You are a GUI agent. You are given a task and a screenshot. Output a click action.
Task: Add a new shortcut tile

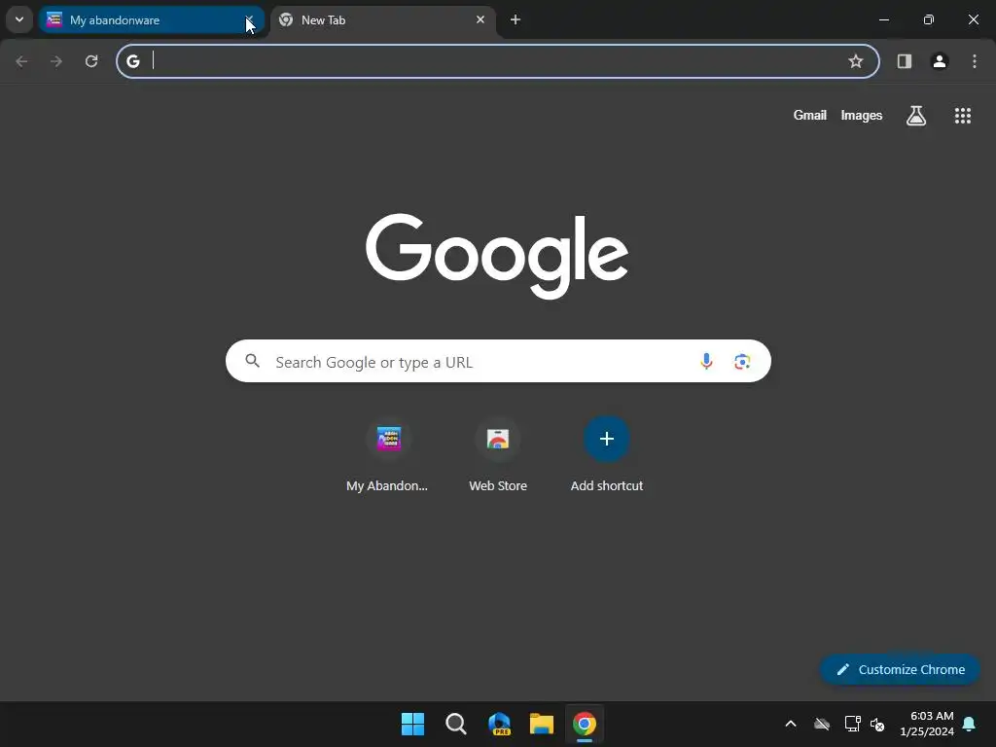[607, 455]
